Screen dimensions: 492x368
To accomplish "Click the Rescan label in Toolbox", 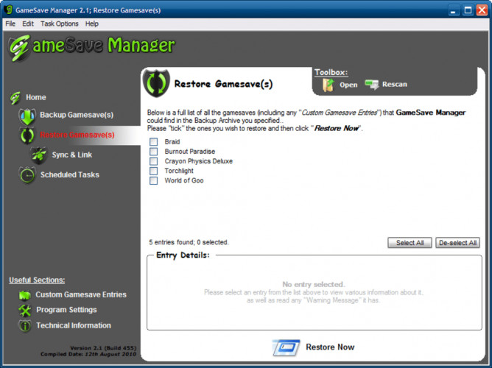I will pos(395,85).
